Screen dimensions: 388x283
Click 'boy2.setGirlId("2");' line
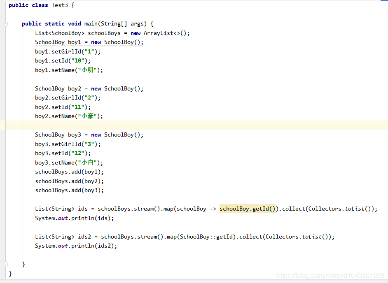tap(68, 98)
